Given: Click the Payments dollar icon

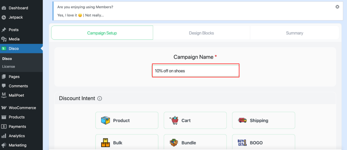Looking at the screenshot, I should pyautogui.click(x=4, y=127).
